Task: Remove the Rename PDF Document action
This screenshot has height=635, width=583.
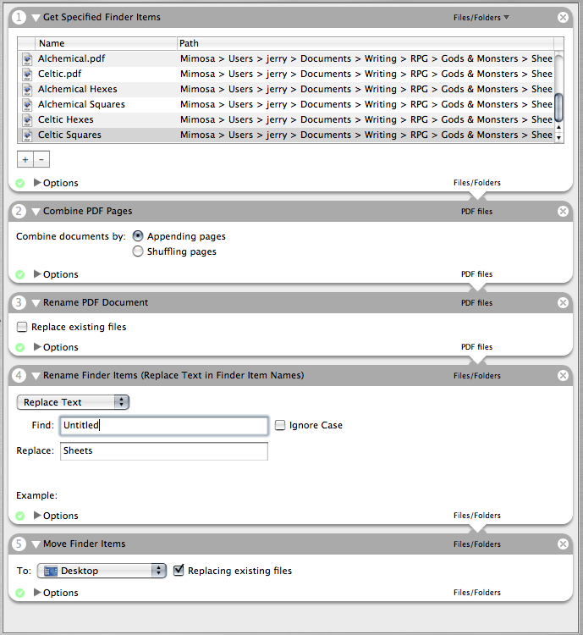Action: [564, 302]
